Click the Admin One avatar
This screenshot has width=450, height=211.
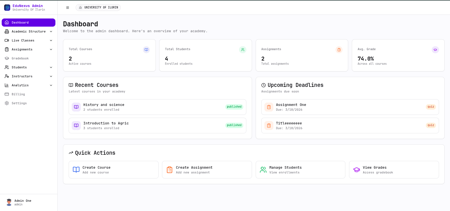pyautogui.click(x=9, y=202)
